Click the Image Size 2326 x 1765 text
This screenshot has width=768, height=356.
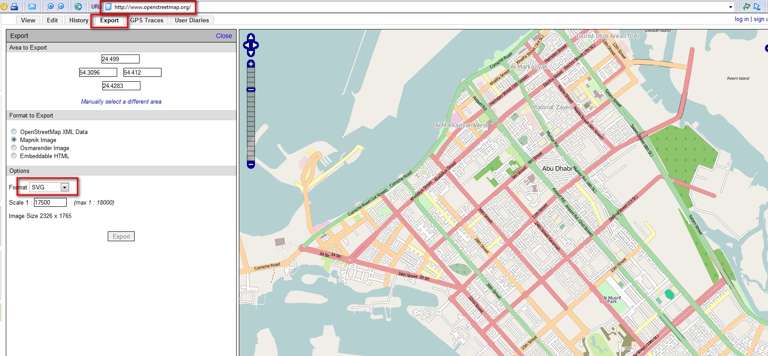tap(40, 216)
